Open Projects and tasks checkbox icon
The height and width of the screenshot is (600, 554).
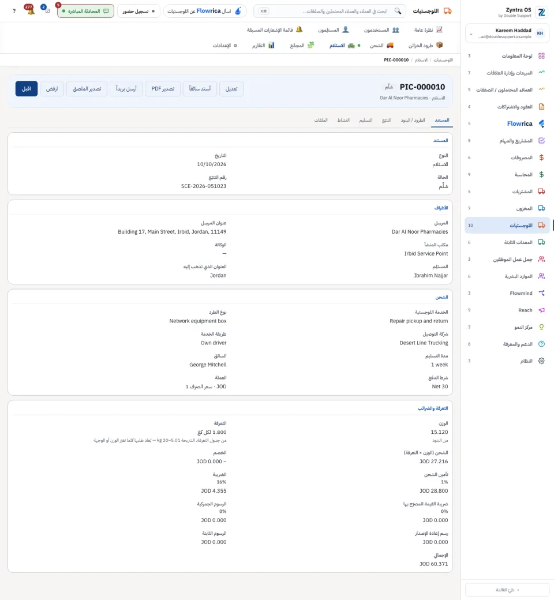[541, 140]
